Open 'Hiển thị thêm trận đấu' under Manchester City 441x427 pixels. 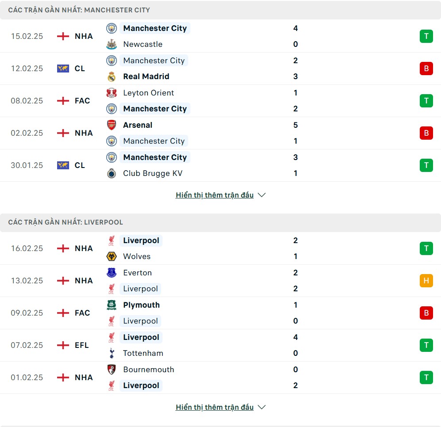215,195
